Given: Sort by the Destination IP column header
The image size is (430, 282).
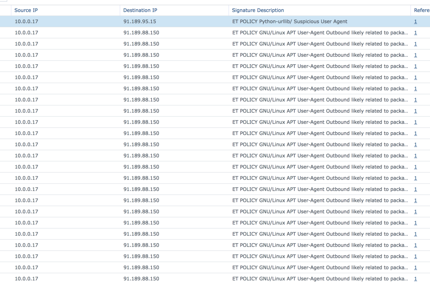Looking at the screenshot, I should pos(140,10).
